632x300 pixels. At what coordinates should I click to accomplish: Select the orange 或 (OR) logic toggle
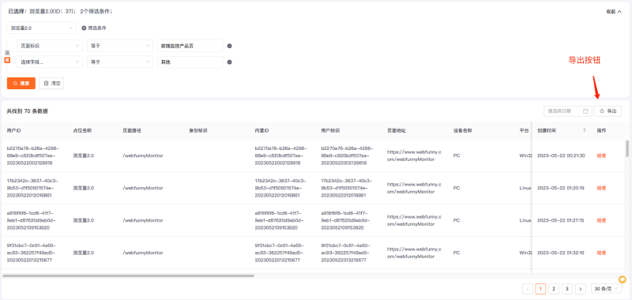pos(7,60)
